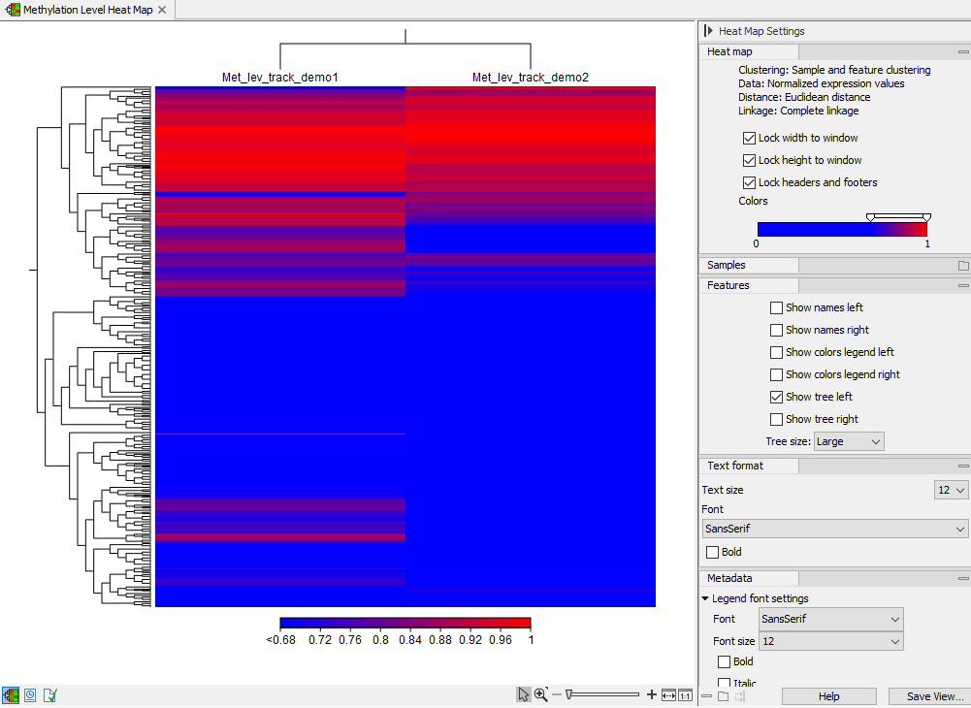Viewport: 971px width, 708px height.
Task: Click the heat map color gradient bar
Action: (842, 229)
